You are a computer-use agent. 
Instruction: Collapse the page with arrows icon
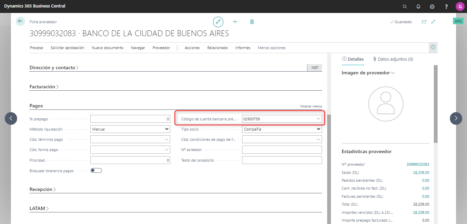point(433,21)
